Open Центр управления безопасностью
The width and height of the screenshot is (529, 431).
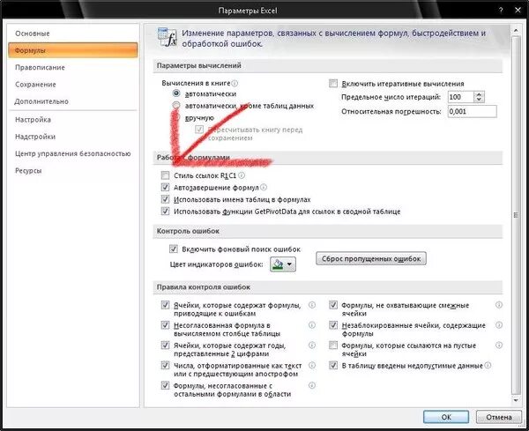pyautogui.click(x=73, y=153)
